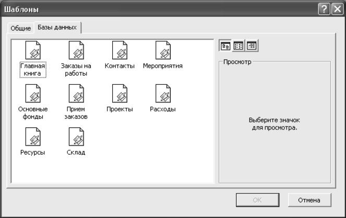Open the Общие tab
This screenshot has width=346, height=218.
click(20, 28)
